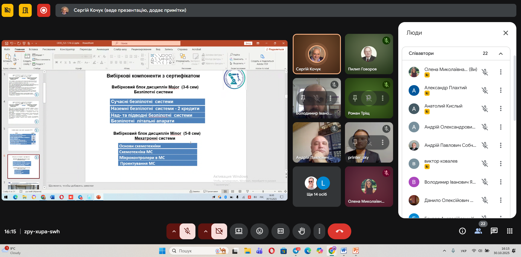Image resolution: width=521 pixels, height=257 pixels.
Task: Open the emoji reactions button
Action: [259, 231]
